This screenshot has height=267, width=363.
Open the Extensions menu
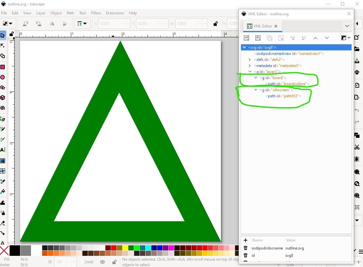[x=115, y=13]
